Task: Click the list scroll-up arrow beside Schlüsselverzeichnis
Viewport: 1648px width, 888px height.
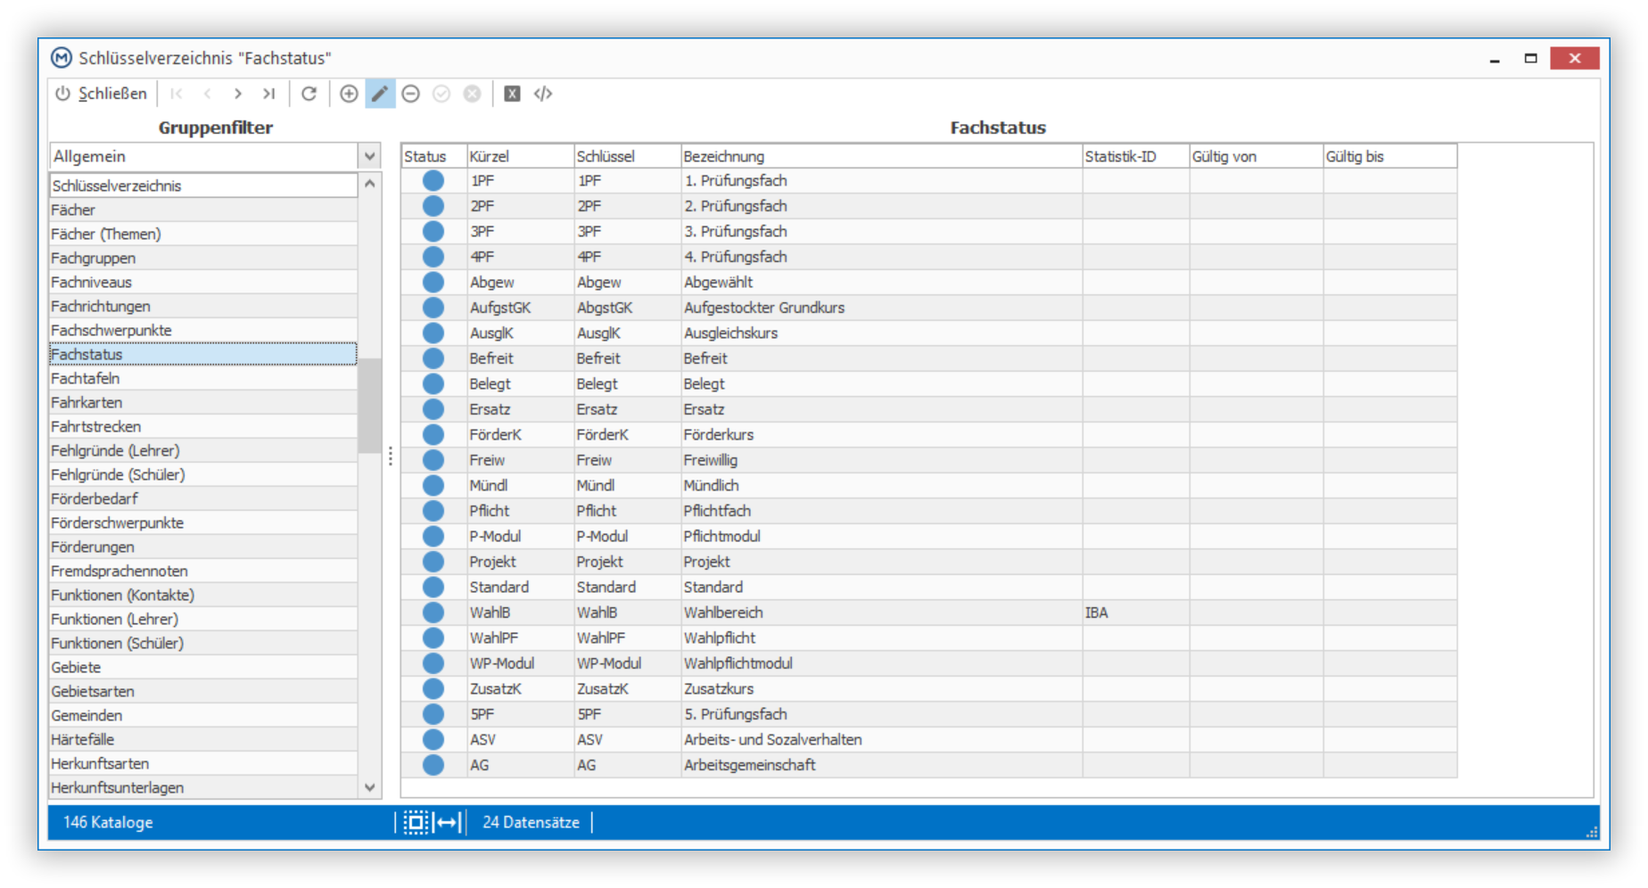Action: click(370, 184)
